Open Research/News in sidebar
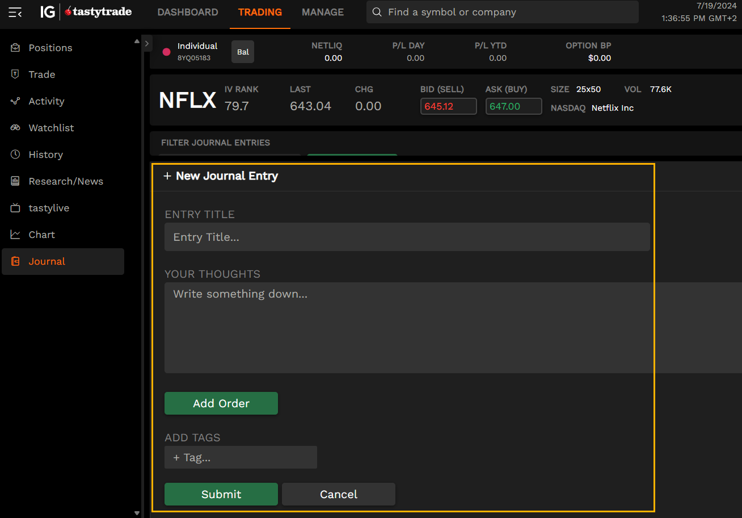Viewport: 742px width, 518px height. (63, 181)
